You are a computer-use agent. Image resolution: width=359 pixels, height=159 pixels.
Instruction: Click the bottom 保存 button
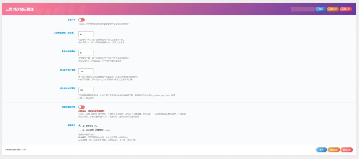click(x=321, y=150)
